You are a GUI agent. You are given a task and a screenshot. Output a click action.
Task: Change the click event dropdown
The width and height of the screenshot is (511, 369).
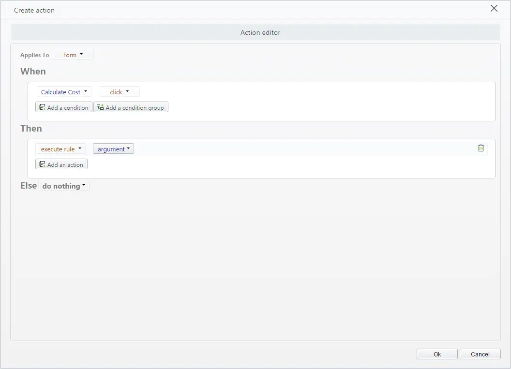(x=119, y=92)
